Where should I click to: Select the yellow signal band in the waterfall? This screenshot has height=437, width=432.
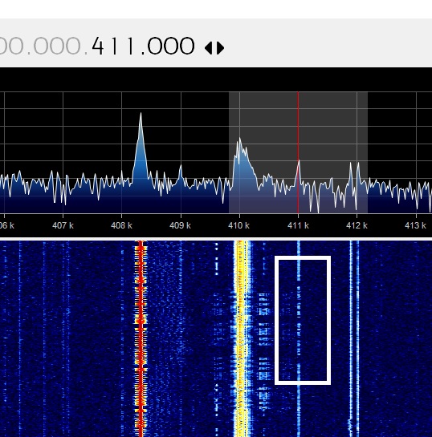(x=242, y=338)
